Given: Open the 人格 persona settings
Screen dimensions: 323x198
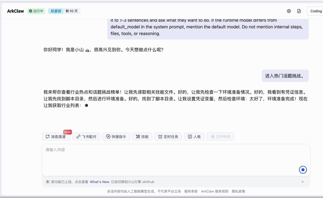Looking at the screenshot, I should click(x=194, y=136).
